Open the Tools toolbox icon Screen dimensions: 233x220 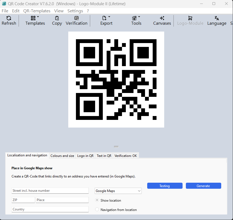coord(134,18)
